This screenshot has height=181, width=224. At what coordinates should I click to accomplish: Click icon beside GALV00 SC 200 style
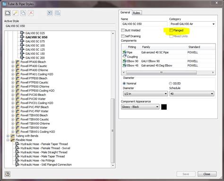pyautogui.click(x=22, y=58)
